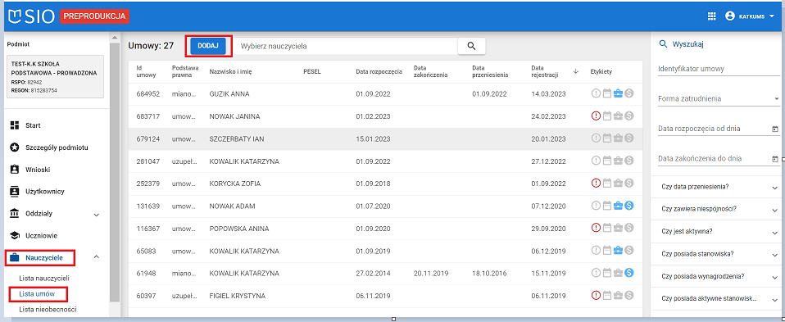Toggle sort arrow on Data rejestracji column
The image size is (785, 322).
pyautogui.click(x=576, y=71)
